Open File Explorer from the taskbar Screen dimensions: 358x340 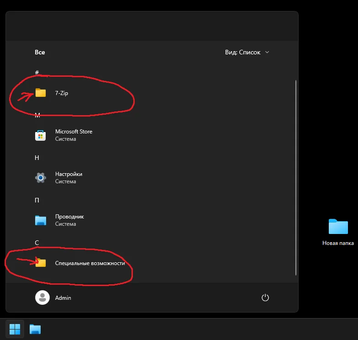tap(35, 329)
